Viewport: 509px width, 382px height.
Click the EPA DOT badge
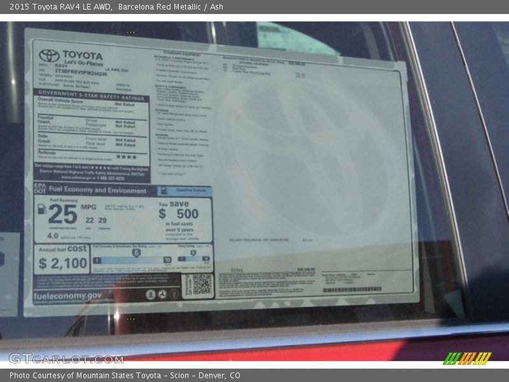point(39,190)
